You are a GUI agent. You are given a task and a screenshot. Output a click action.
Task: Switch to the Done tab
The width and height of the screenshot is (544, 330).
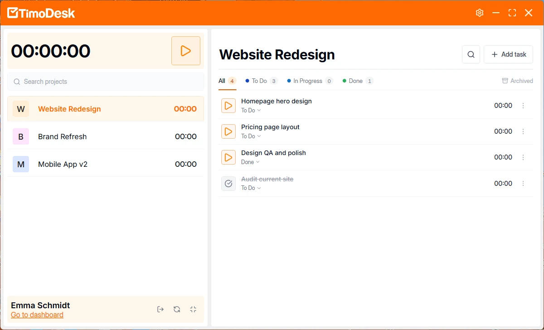point(358,81)
